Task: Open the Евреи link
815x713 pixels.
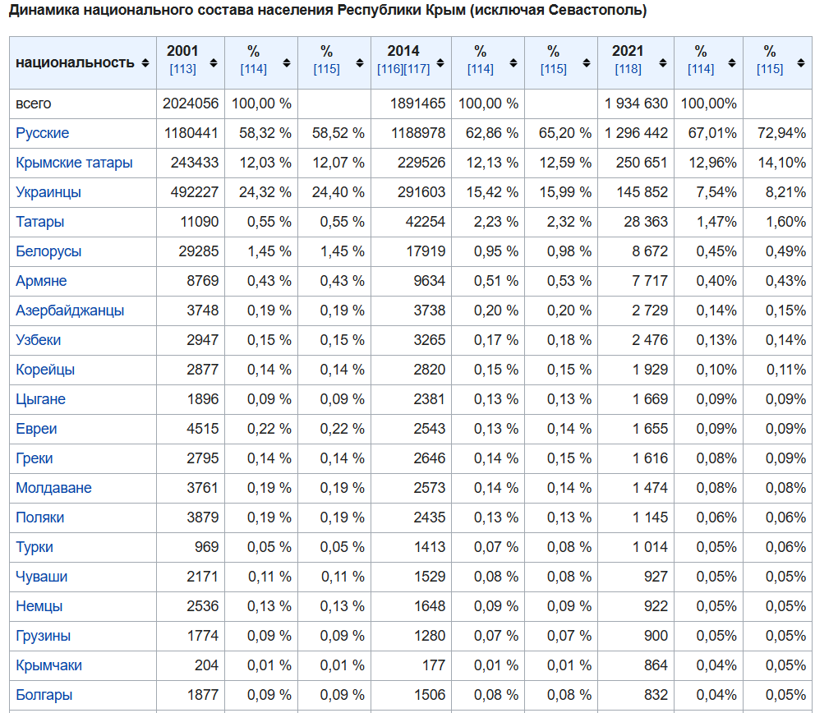Action: (x=36, y=430)
